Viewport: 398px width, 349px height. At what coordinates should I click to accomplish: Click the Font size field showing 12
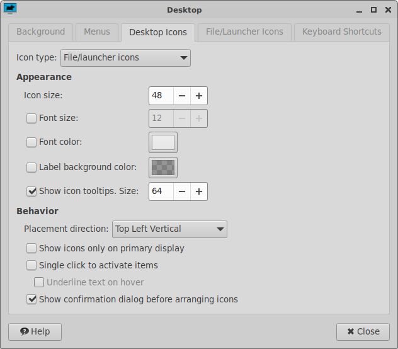click(161, 118)
